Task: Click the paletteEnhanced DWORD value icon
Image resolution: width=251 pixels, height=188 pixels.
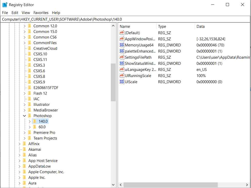Action: pyautogui.click(x=122, y=51)
